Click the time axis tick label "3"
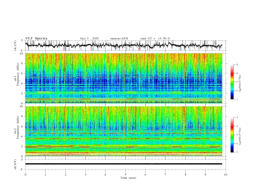254x196 pixels. click(x=85, y=175)
